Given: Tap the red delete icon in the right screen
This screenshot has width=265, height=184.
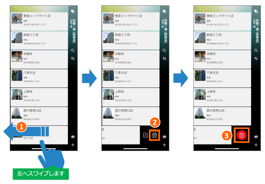Looking at the screenshot, I should [x=242, y=135].
